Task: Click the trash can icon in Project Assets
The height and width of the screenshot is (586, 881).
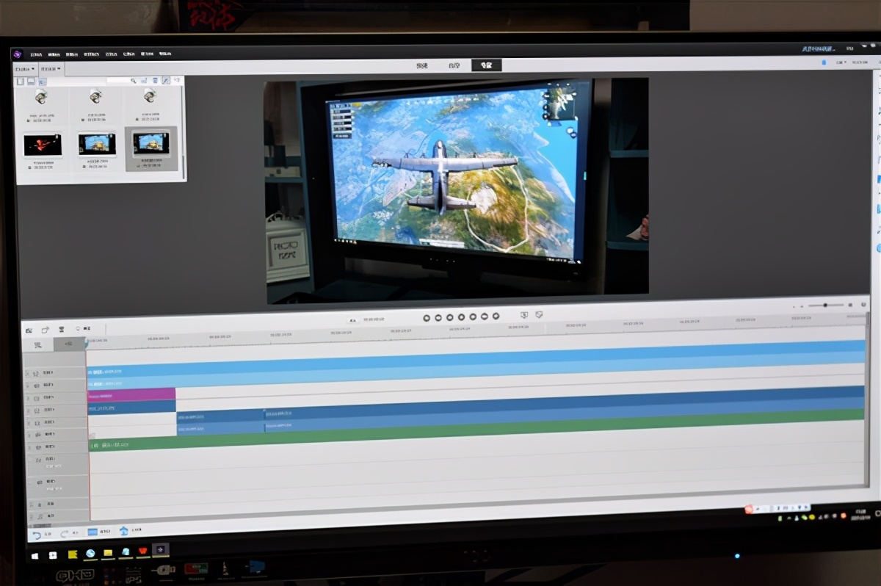Action: [x=155, y=80]
